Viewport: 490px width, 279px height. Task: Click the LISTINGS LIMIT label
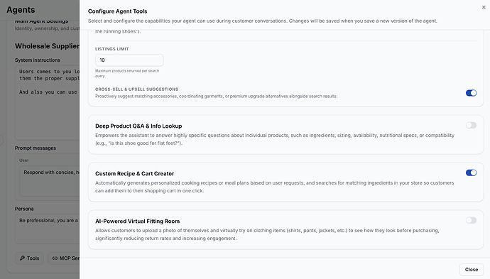tap(112, 49)
